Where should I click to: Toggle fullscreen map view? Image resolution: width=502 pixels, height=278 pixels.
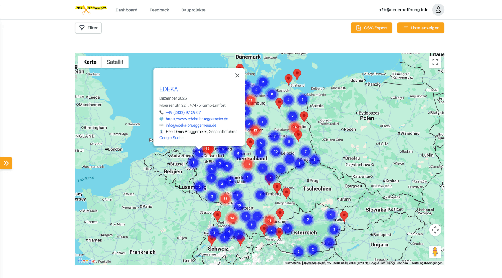[x=435, y=62]
